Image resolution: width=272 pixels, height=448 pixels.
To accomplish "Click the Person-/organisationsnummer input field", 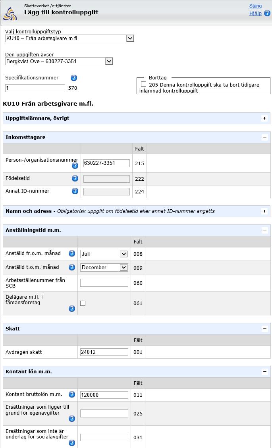I will click(x=106, y=163).
